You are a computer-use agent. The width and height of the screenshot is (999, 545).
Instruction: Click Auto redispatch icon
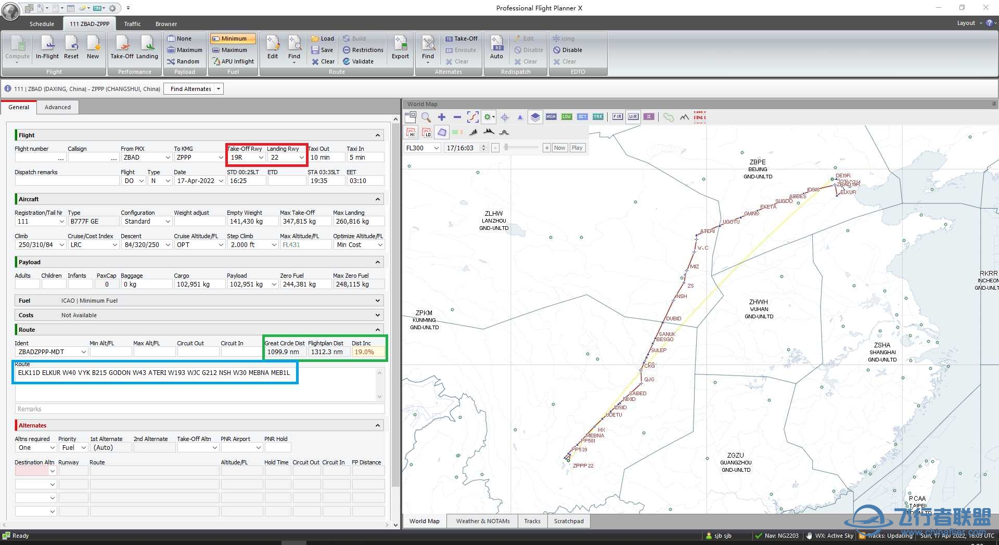coord(497,47)
